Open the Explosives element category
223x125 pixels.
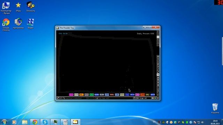tap(158, 69)
